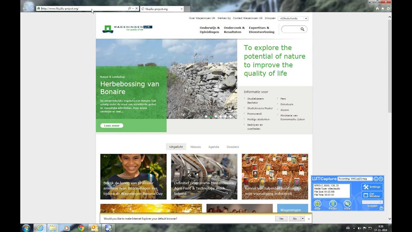Select the Agenda tab
This screenshot has height=232, width=412.
click(214, 147)
